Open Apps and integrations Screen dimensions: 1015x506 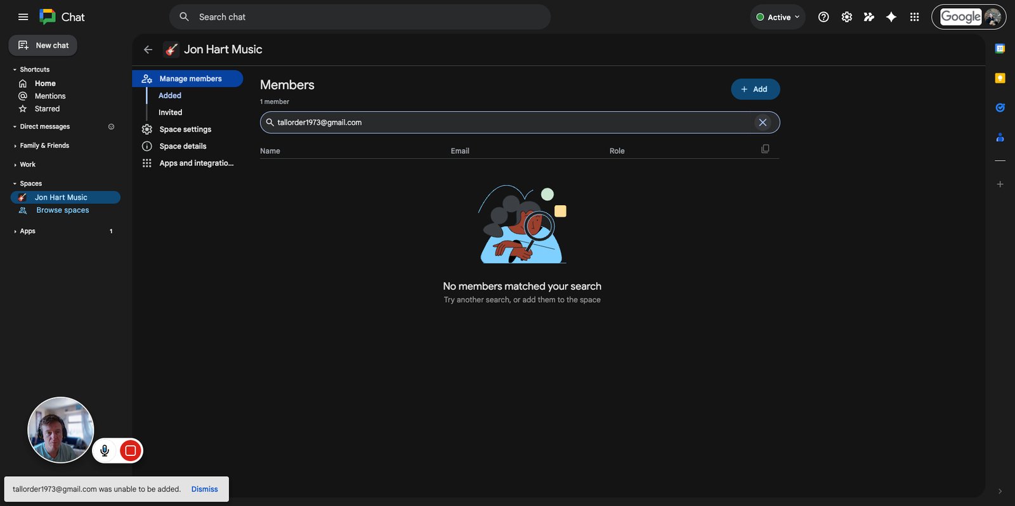click(x=187, y=163)
